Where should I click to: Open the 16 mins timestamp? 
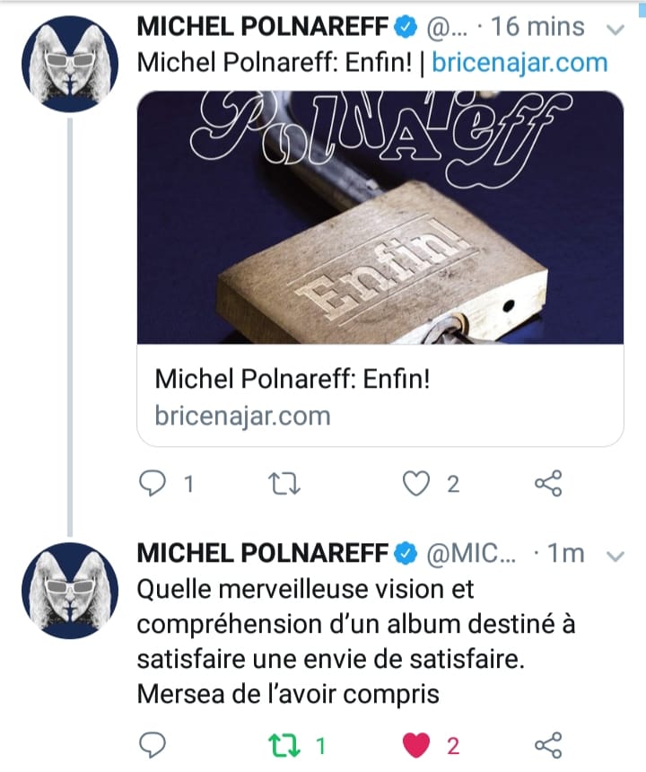tap(544, 27)
